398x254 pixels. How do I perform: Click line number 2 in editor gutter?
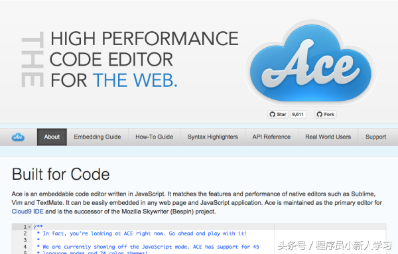click(25, 233)
